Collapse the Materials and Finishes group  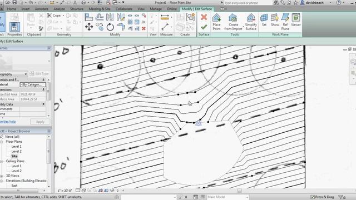[43, 79]
